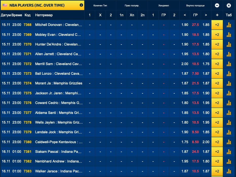The image size is (236, 177).
Task: View stats chart for Ball Lonzo row
Action: click(229, 74)
